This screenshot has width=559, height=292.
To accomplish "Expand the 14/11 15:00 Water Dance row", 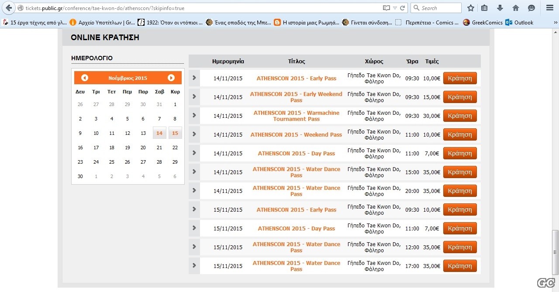I will click(194, 172).
